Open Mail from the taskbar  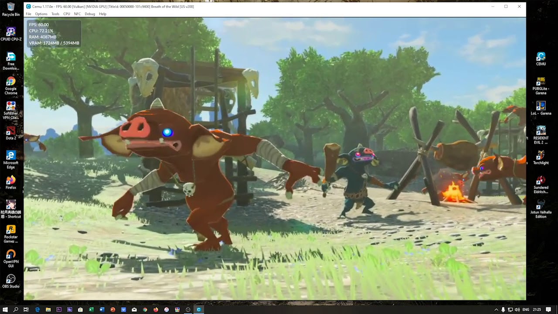[x=134, y=310]
